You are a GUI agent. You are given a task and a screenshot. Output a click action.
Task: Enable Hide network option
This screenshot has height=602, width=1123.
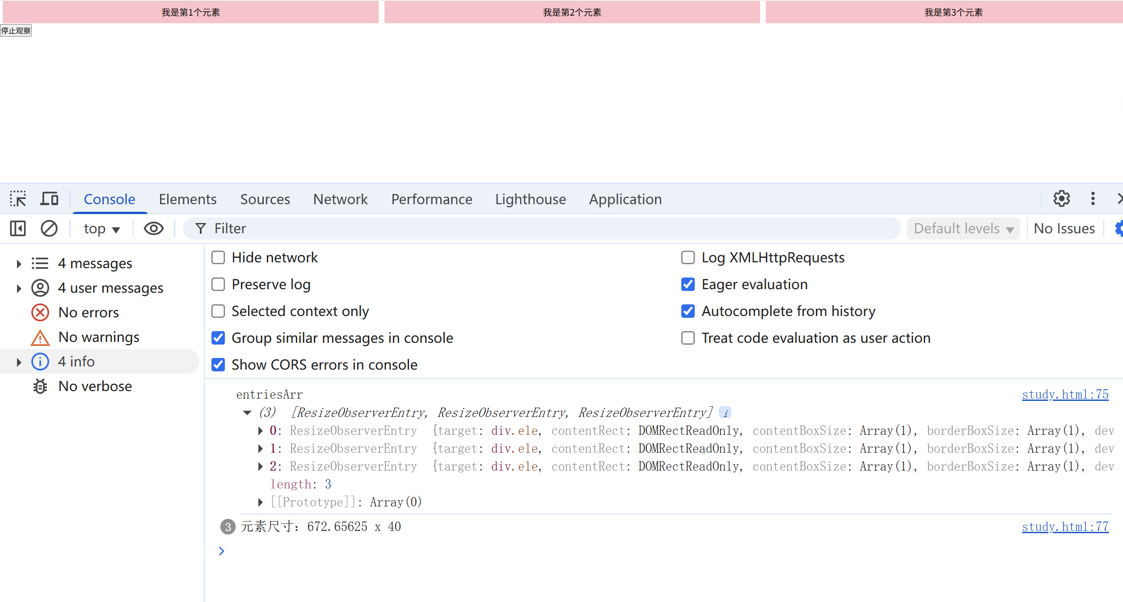click(x=218, y=257)
